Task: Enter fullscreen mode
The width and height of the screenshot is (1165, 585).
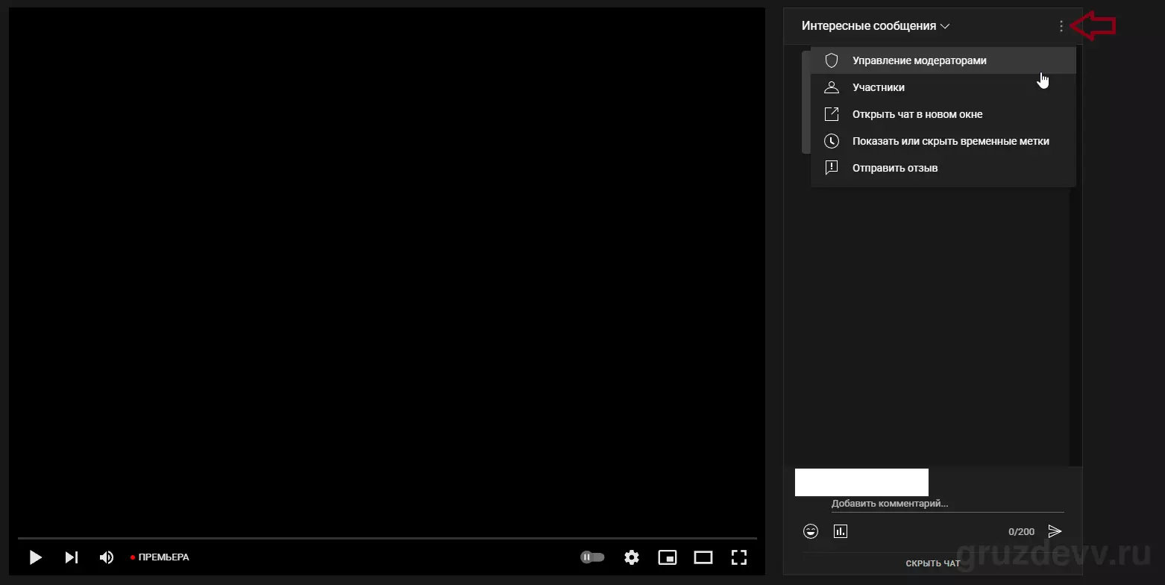Action: click(739, 557)
